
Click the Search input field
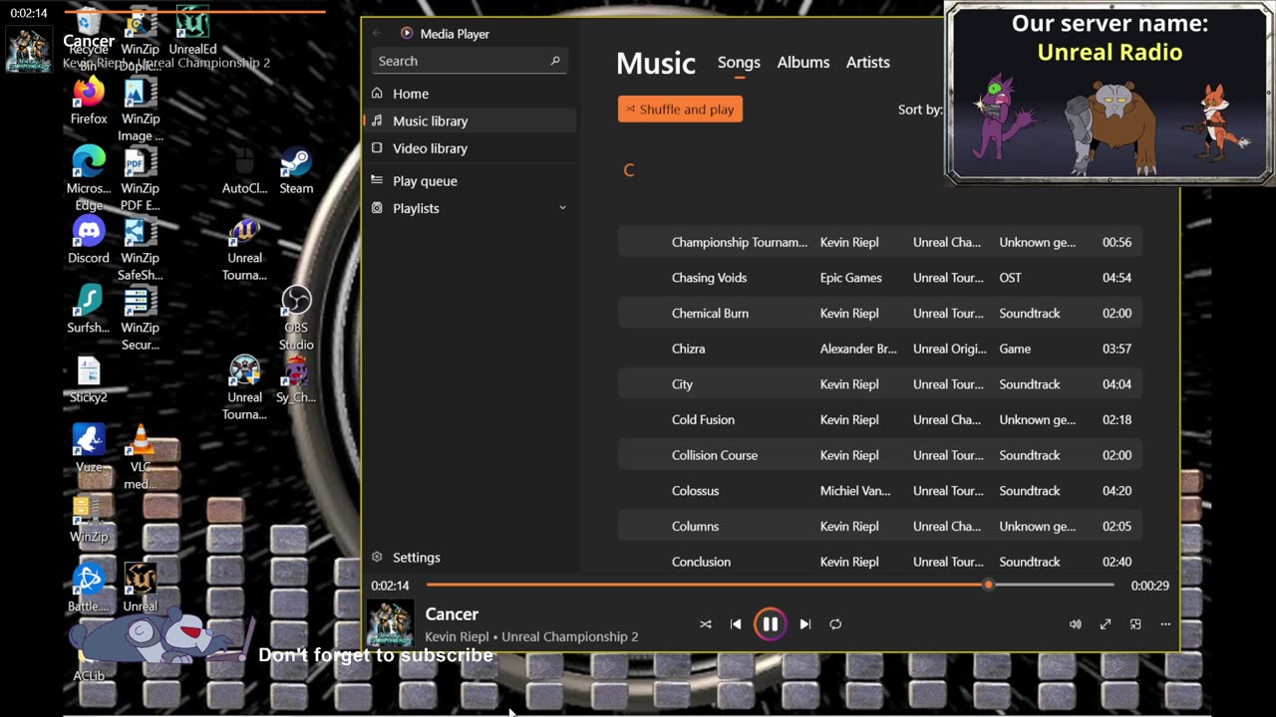(472, 61)
